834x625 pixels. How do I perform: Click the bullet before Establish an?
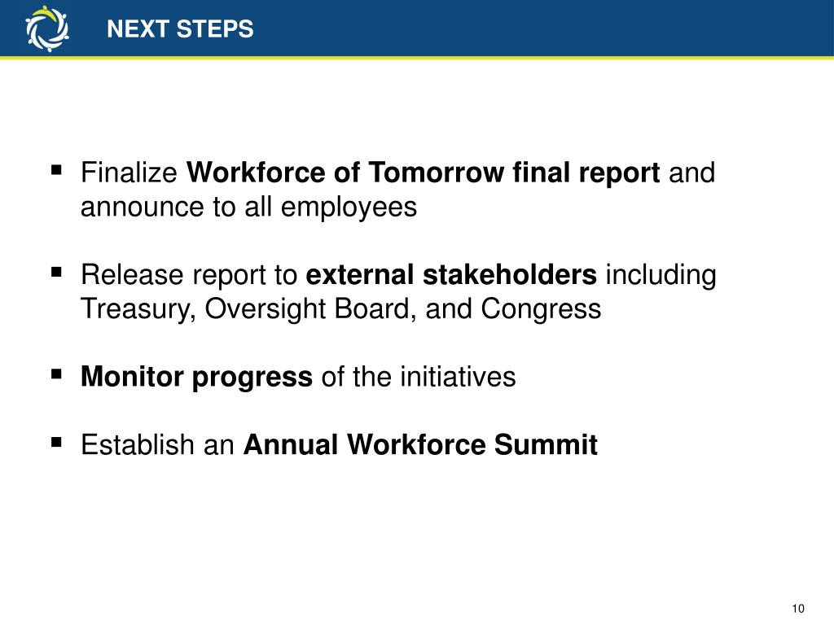pyautogui.click(x=56, y=442)
